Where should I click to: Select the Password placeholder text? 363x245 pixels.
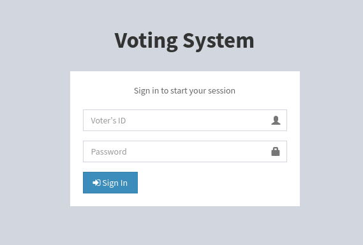109,151
